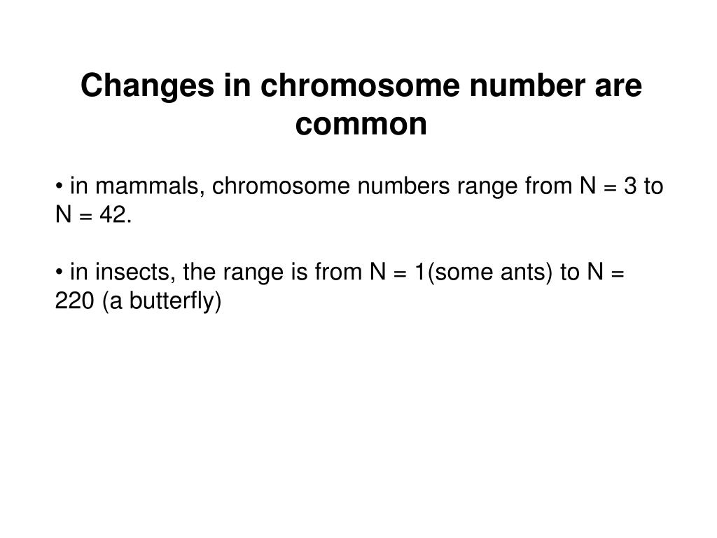Click the bullet point before "in mammals"
The height and width of the screenshot is (538, 717).
pyautogui.click(x=59, y=186)
